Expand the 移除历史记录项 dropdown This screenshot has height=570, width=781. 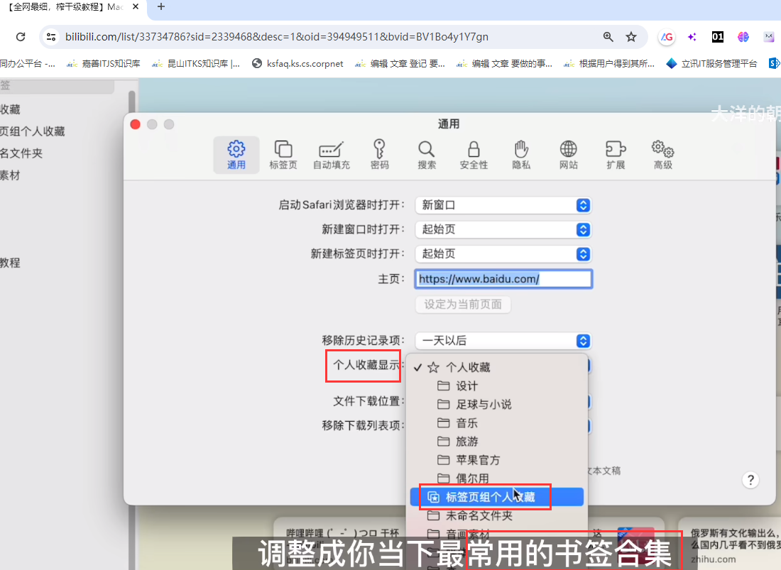point(503,341)
